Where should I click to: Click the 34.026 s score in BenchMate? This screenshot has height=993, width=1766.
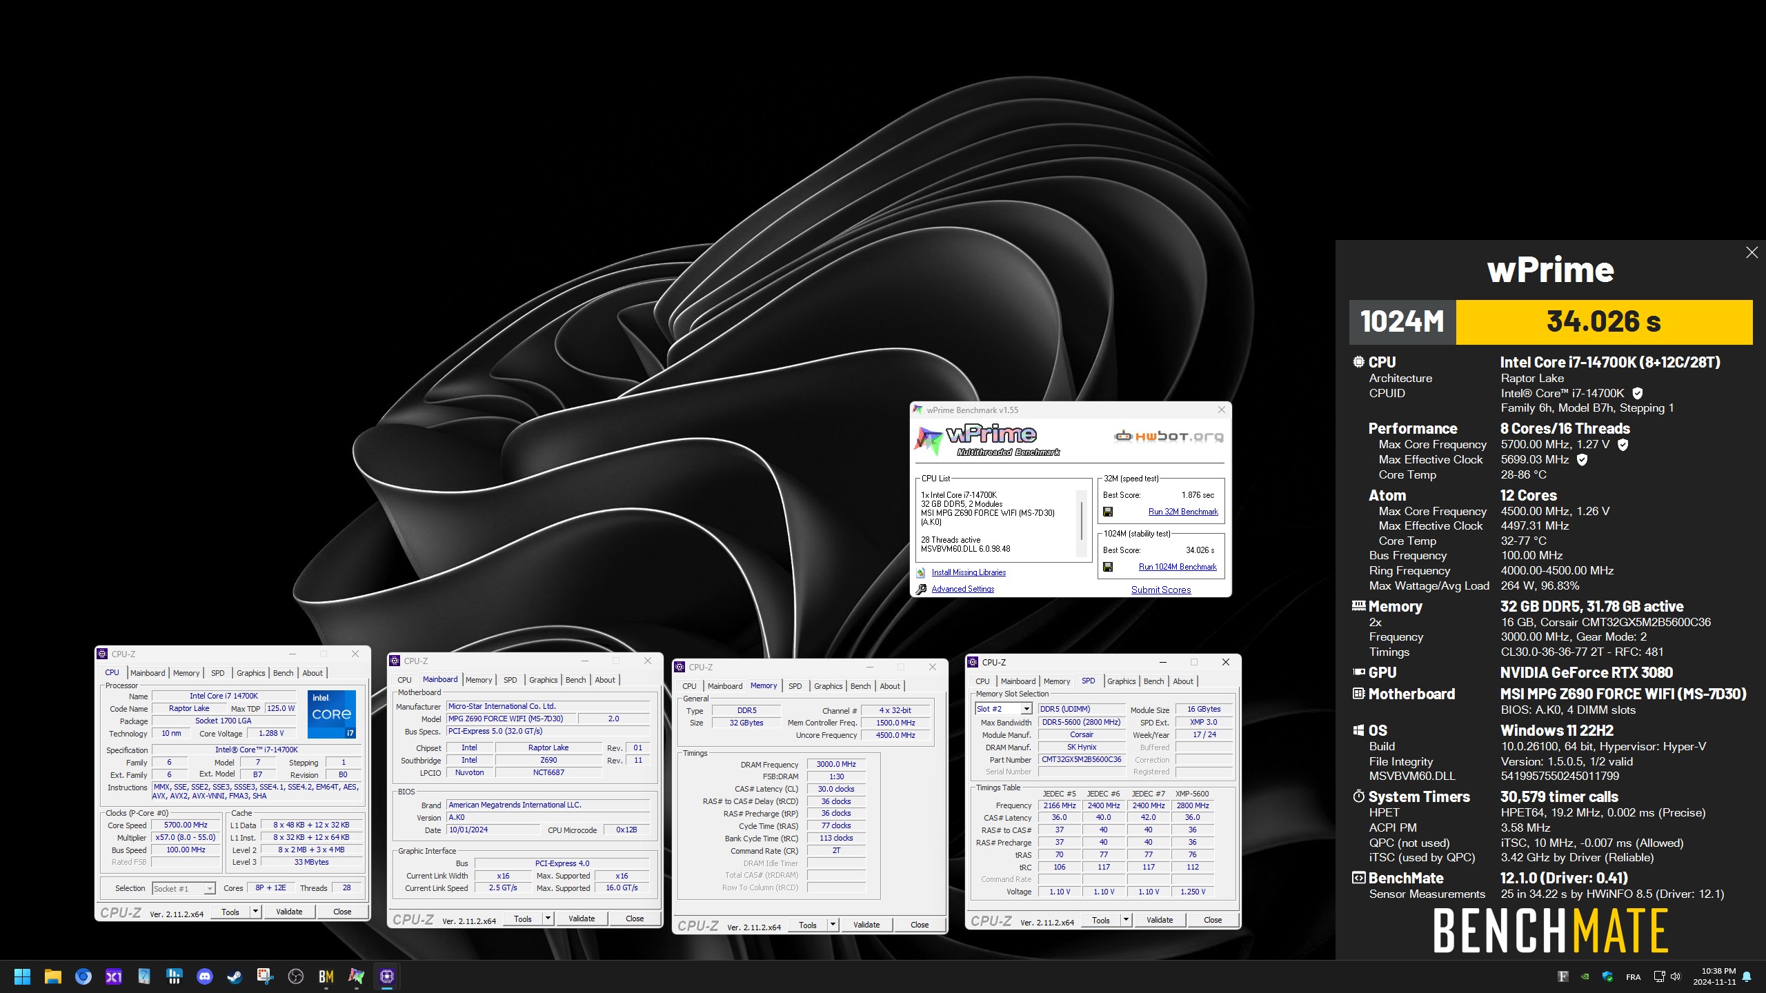[1604, 322]
